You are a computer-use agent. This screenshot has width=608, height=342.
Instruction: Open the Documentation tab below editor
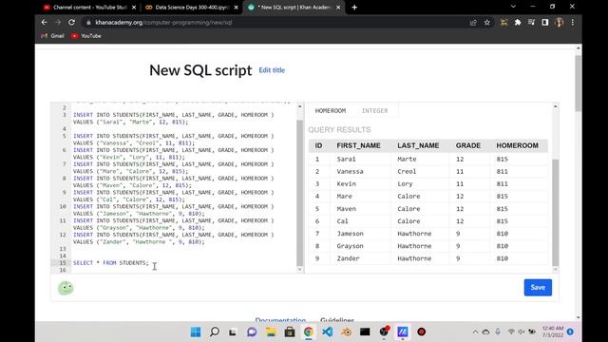tap(280, 319)
